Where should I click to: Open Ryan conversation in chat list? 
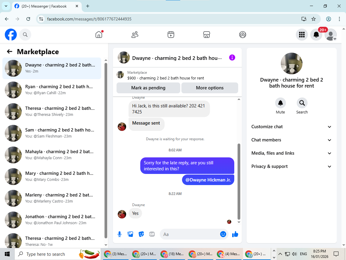52,90
